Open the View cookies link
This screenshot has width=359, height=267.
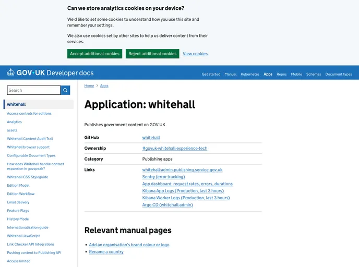tap(195, 54)
